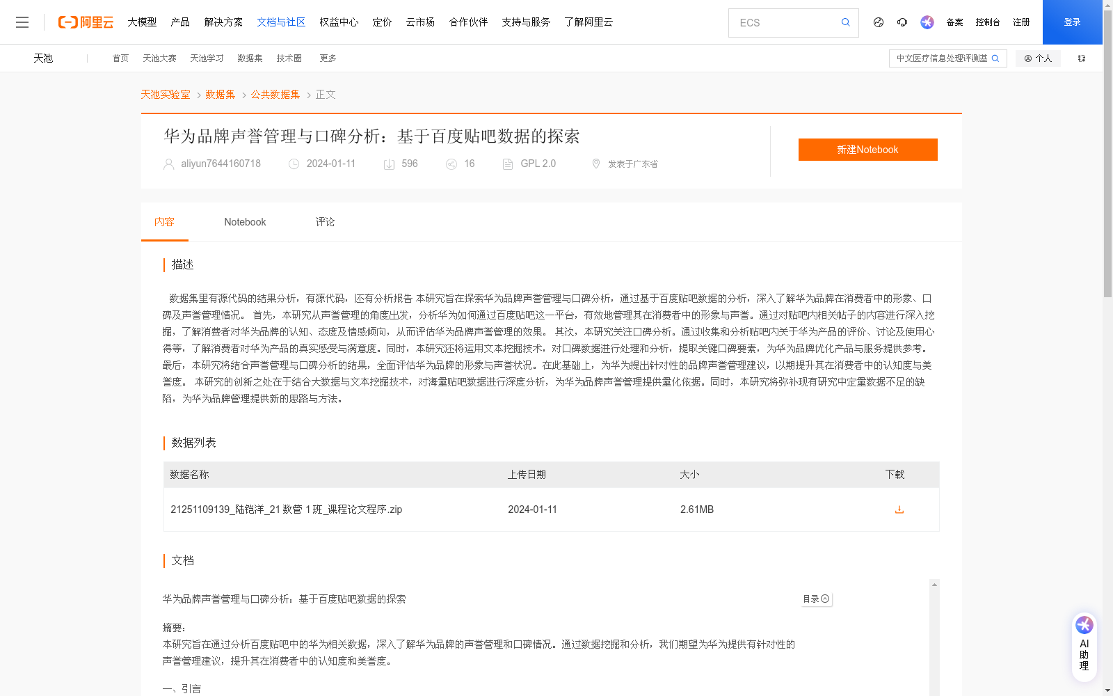This screenshot has width=1113, height=696.
Task: Click the file name 21251109139_陆铠洋_21 数管 1 班_课程论文程序.zip
Action: pyautogui.click(x=286, y=509)
